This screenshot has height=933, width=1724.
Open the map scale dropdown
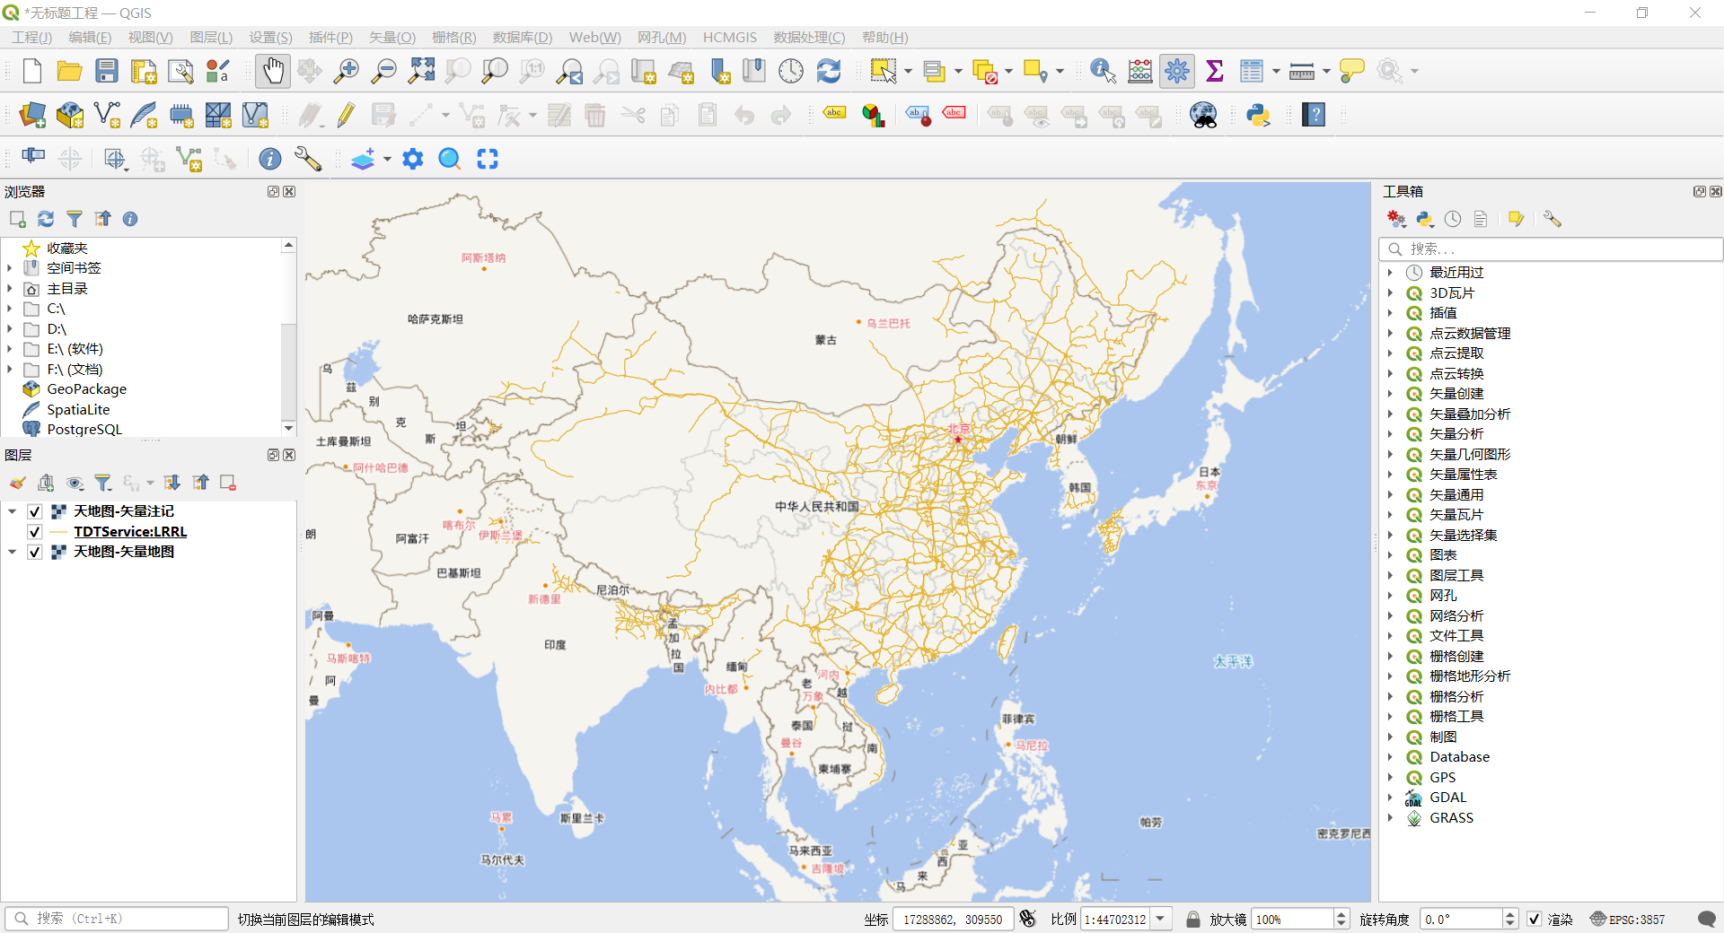(1161, 919)
